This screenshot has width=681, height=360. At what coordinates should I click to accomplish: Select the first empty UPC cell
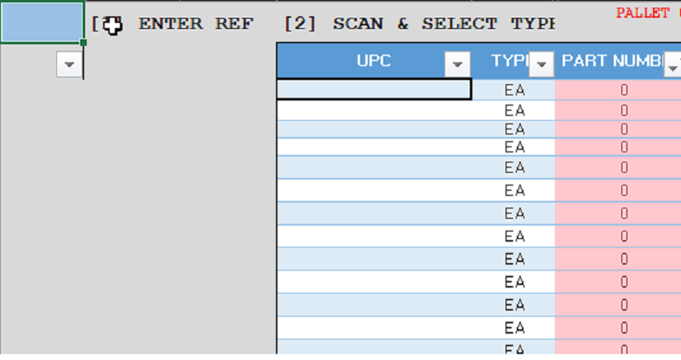pyautogui.click(x=374, y=89)
